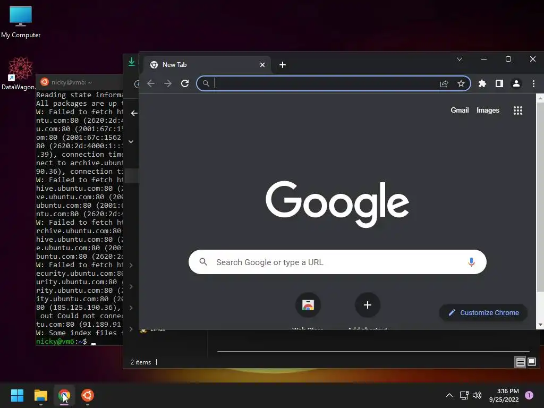
Task: Open network status tray icon
Action: 464,395
